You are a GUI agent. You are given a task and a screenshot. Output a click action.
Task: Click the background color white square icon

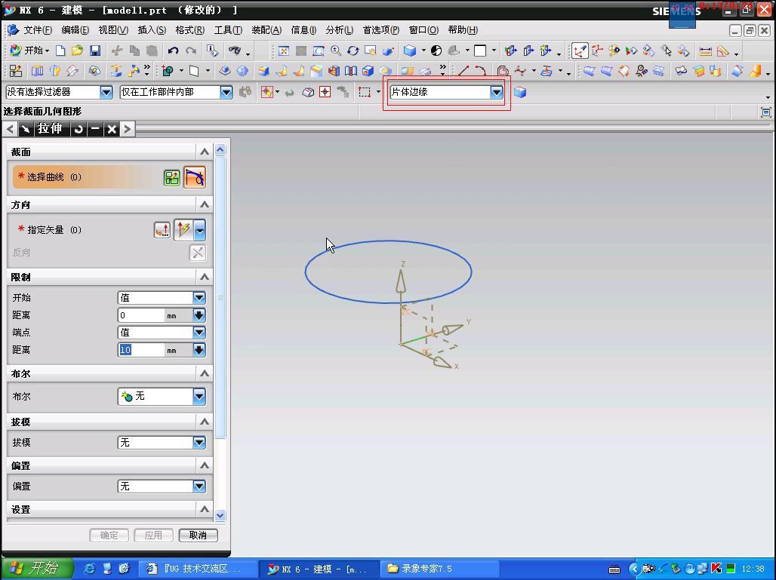coord(480,51)
